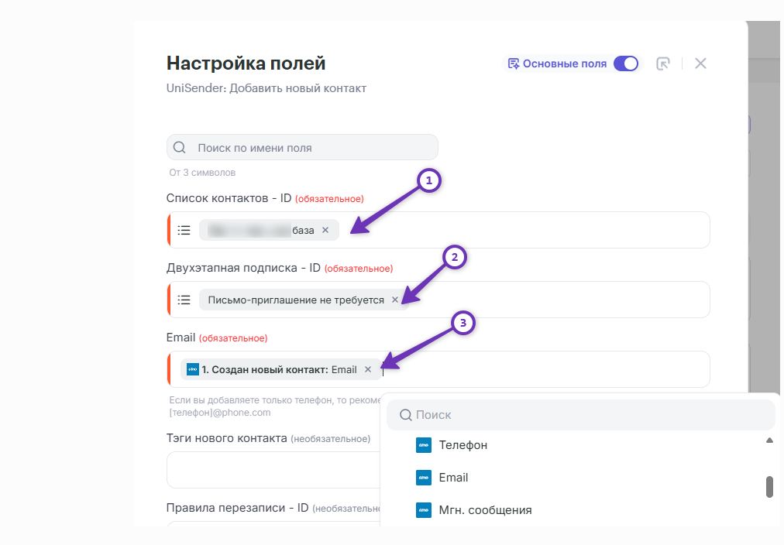
Task: Click the amoCRM icon in Email chip
Action: pyautogui.click(x=192, y=369)
